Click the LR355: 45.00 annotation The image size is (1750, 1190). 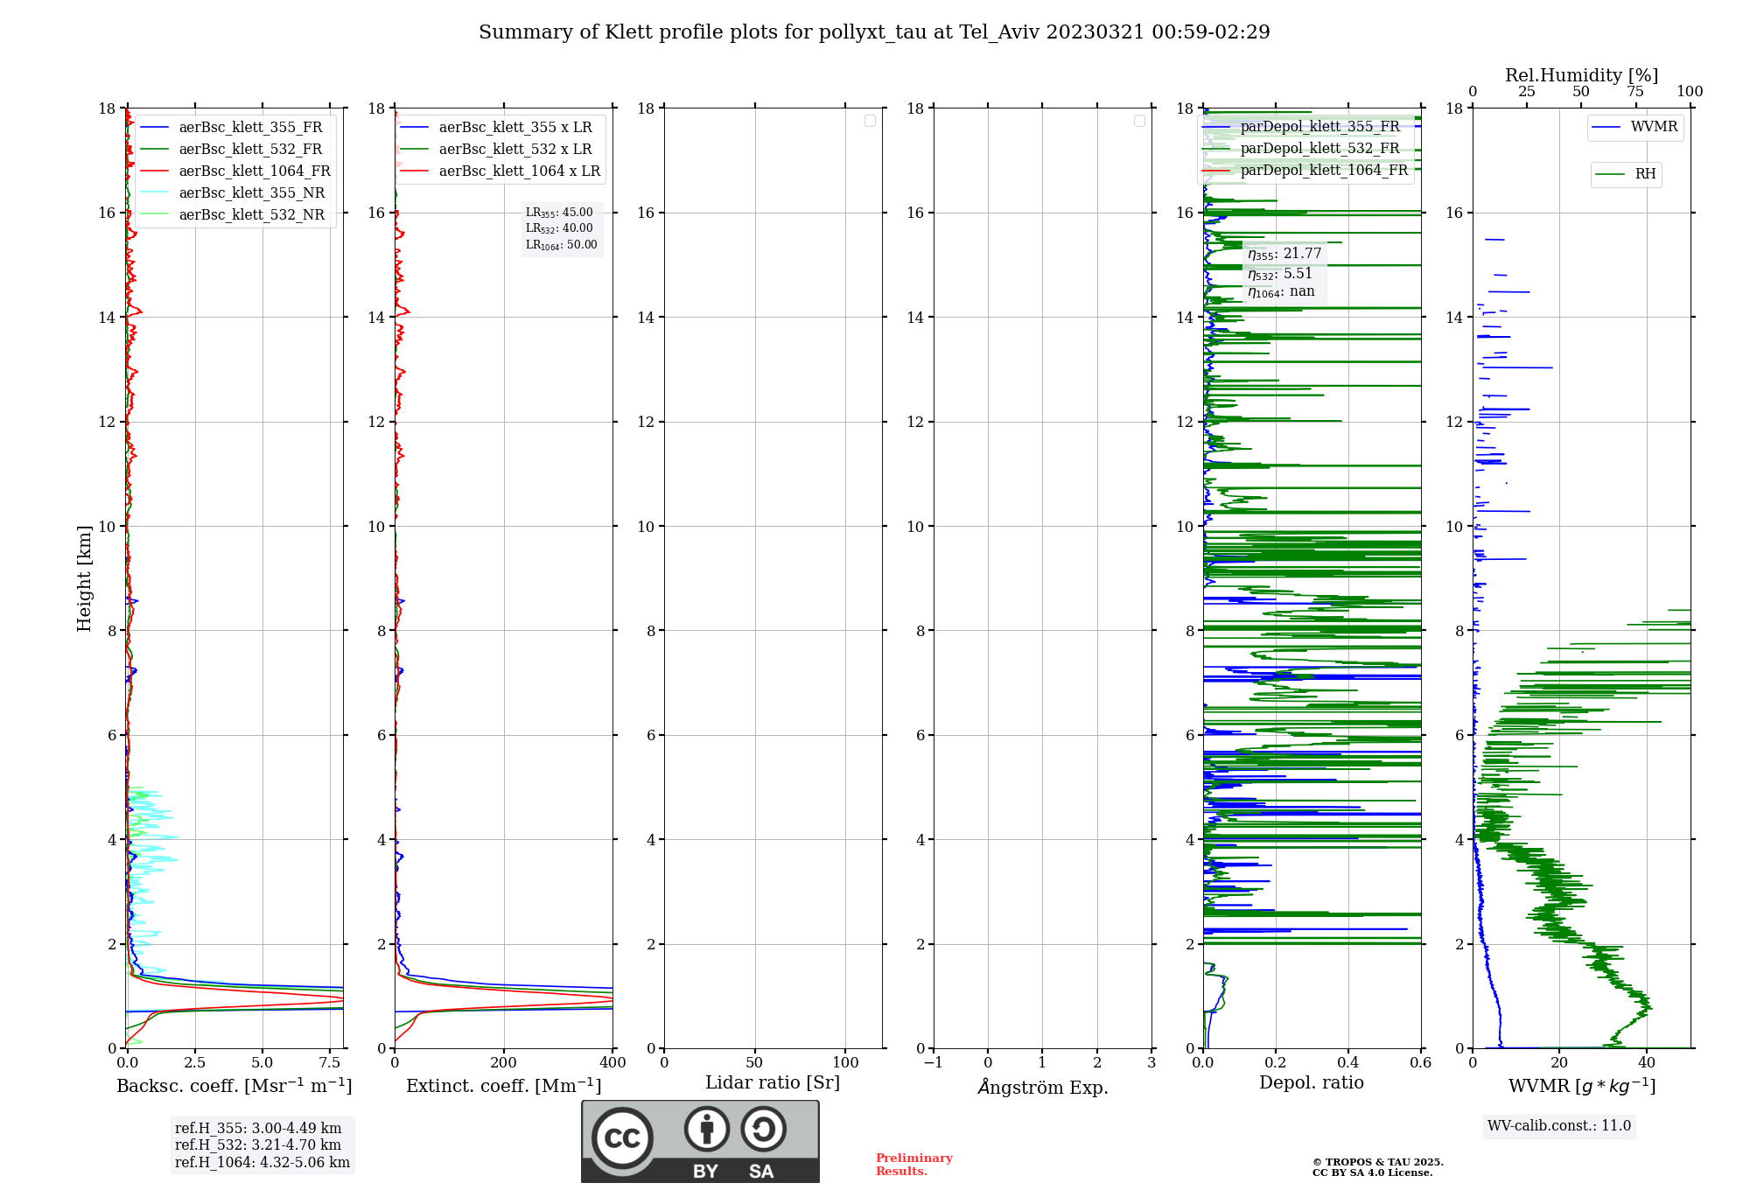(x=559, y=213)
